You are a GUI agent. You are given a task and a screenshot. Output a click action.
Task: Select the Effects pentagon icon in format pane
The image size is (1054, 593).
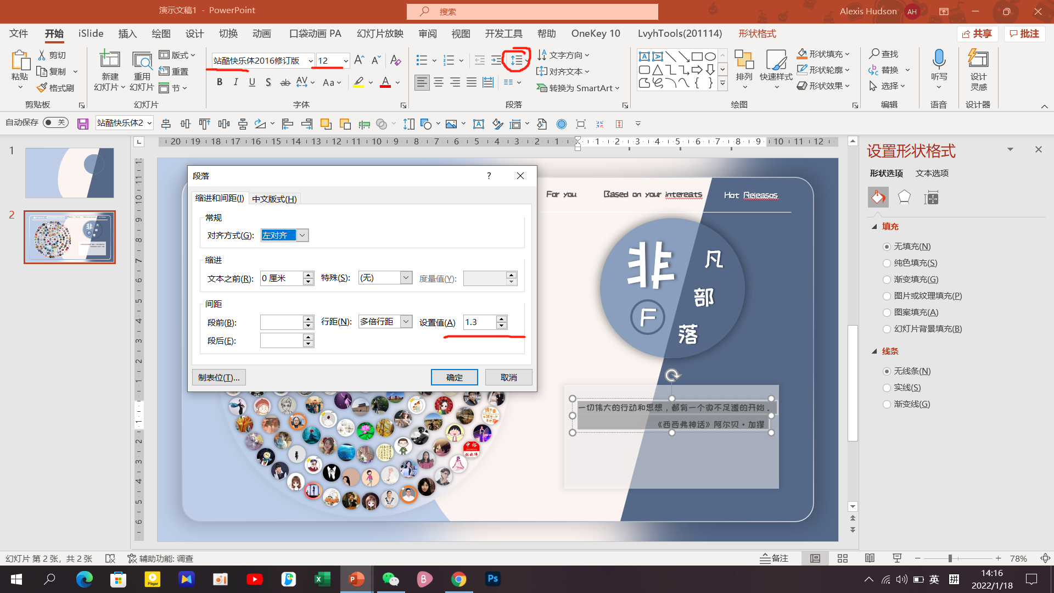[x=904, y=198]
